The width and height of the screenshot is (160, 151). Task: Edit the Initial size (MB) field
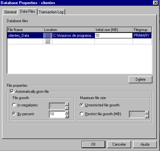[114, 35]
